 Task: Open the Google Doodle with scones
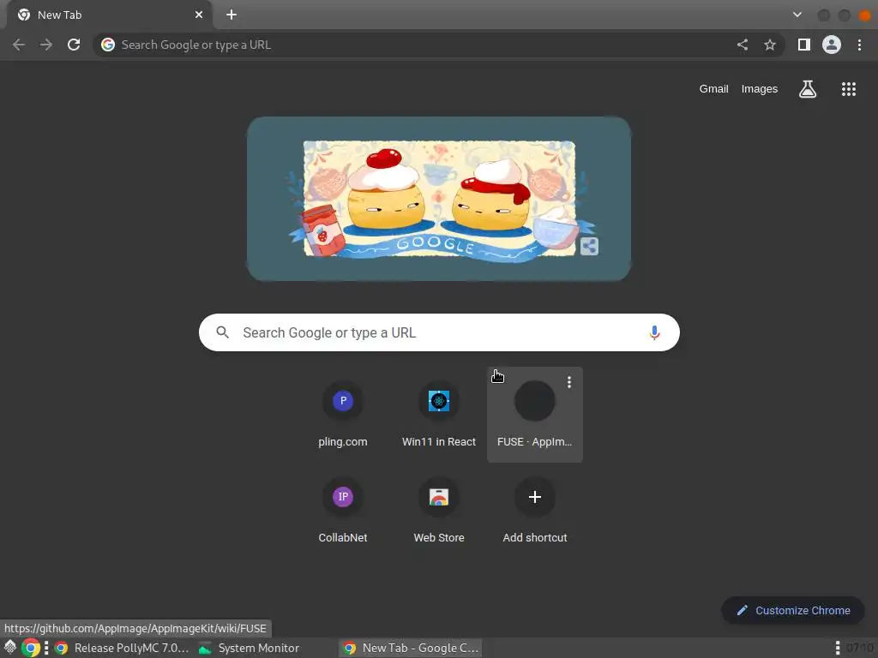tap(439, 199)
